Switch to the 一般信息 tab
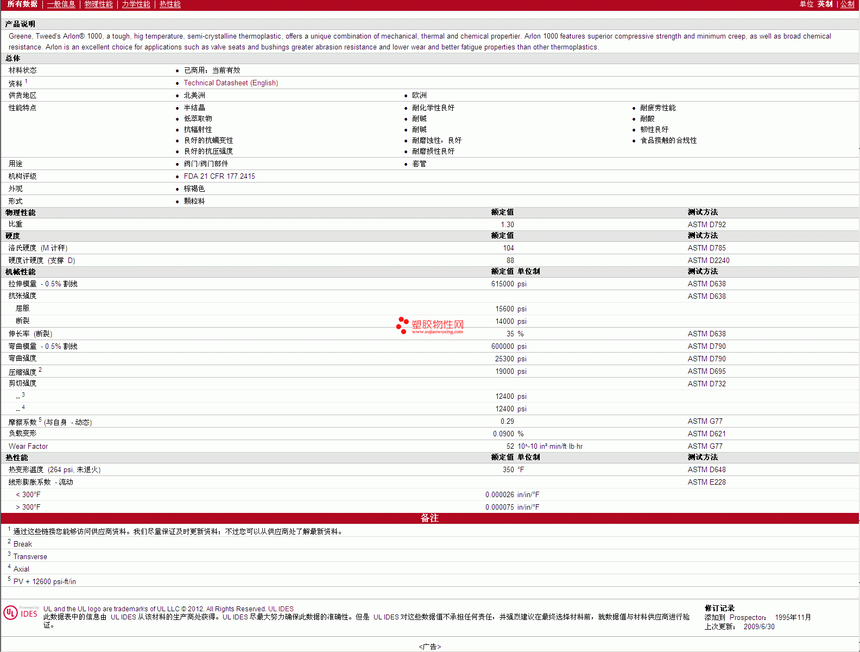 coord(61,4)
